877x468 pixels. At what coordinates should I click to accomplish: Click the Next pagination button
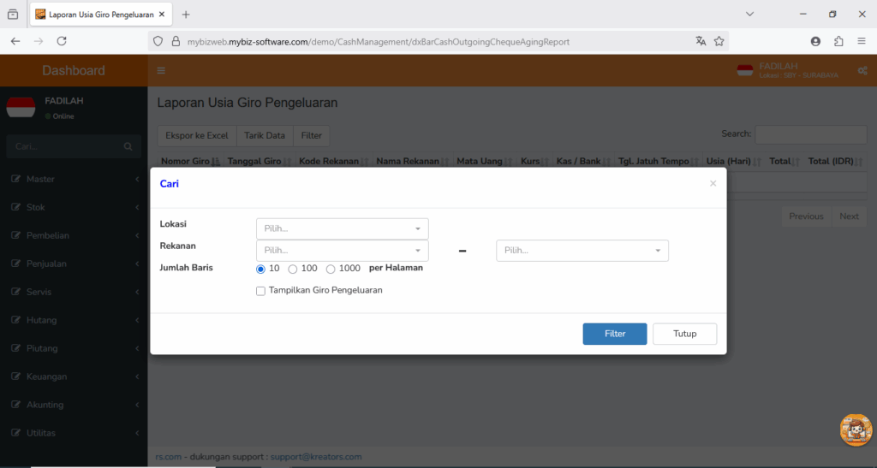click(x=849, y=216)
